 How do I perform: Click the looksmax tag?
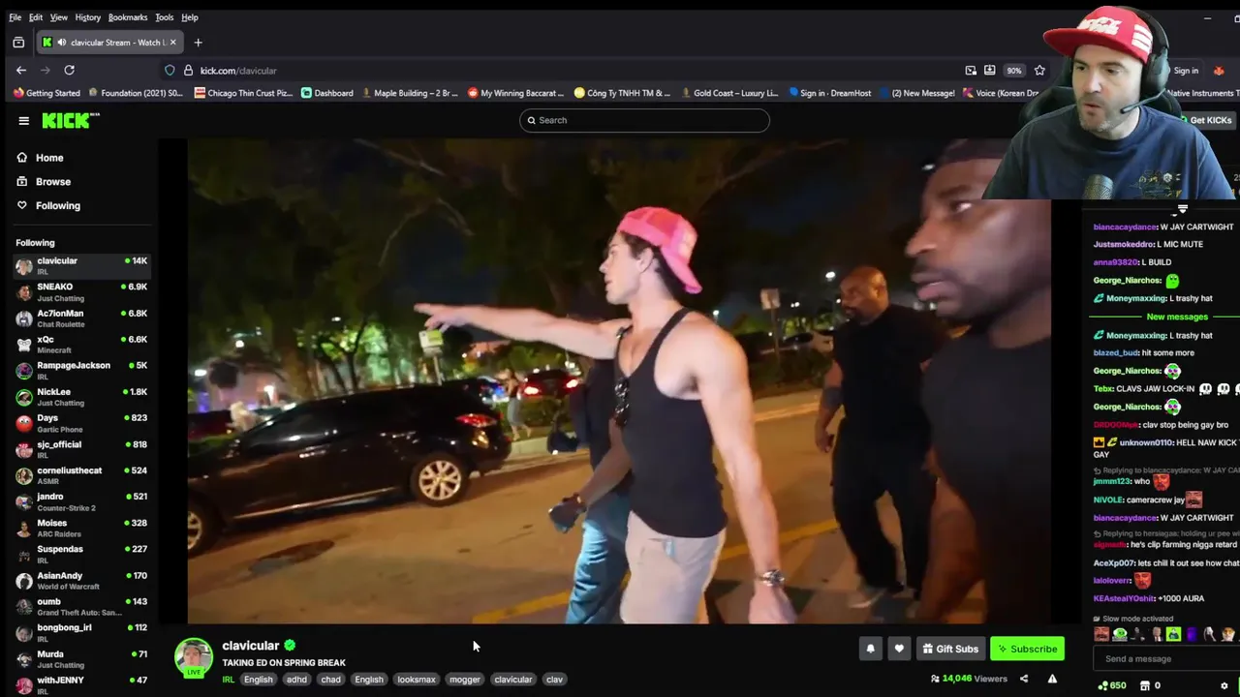[x=417, y=679]
